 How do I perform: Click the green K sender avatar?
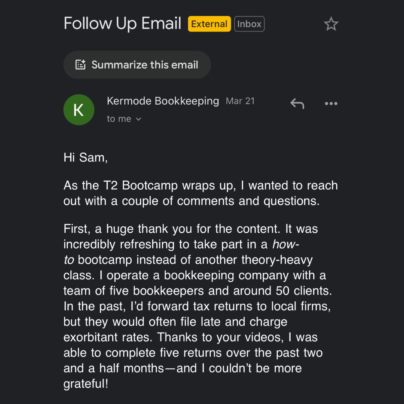79,110
